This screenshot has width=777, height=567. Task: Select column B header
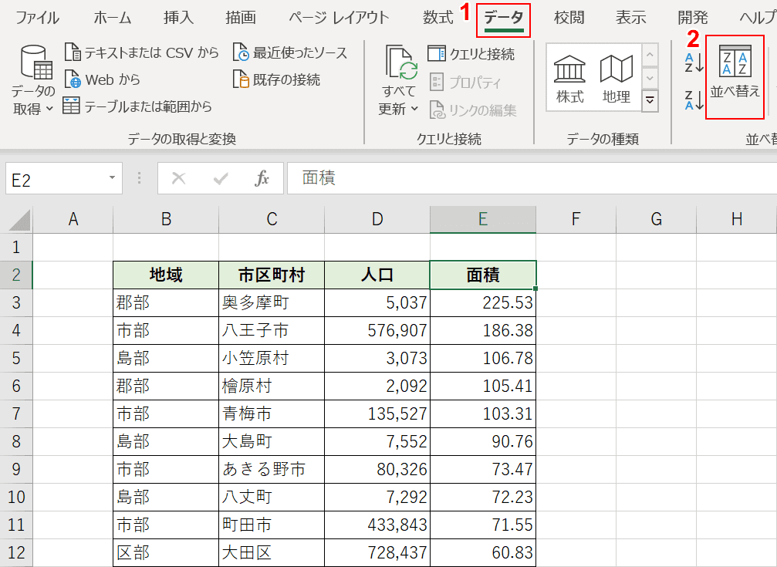[x=166, y=219]
